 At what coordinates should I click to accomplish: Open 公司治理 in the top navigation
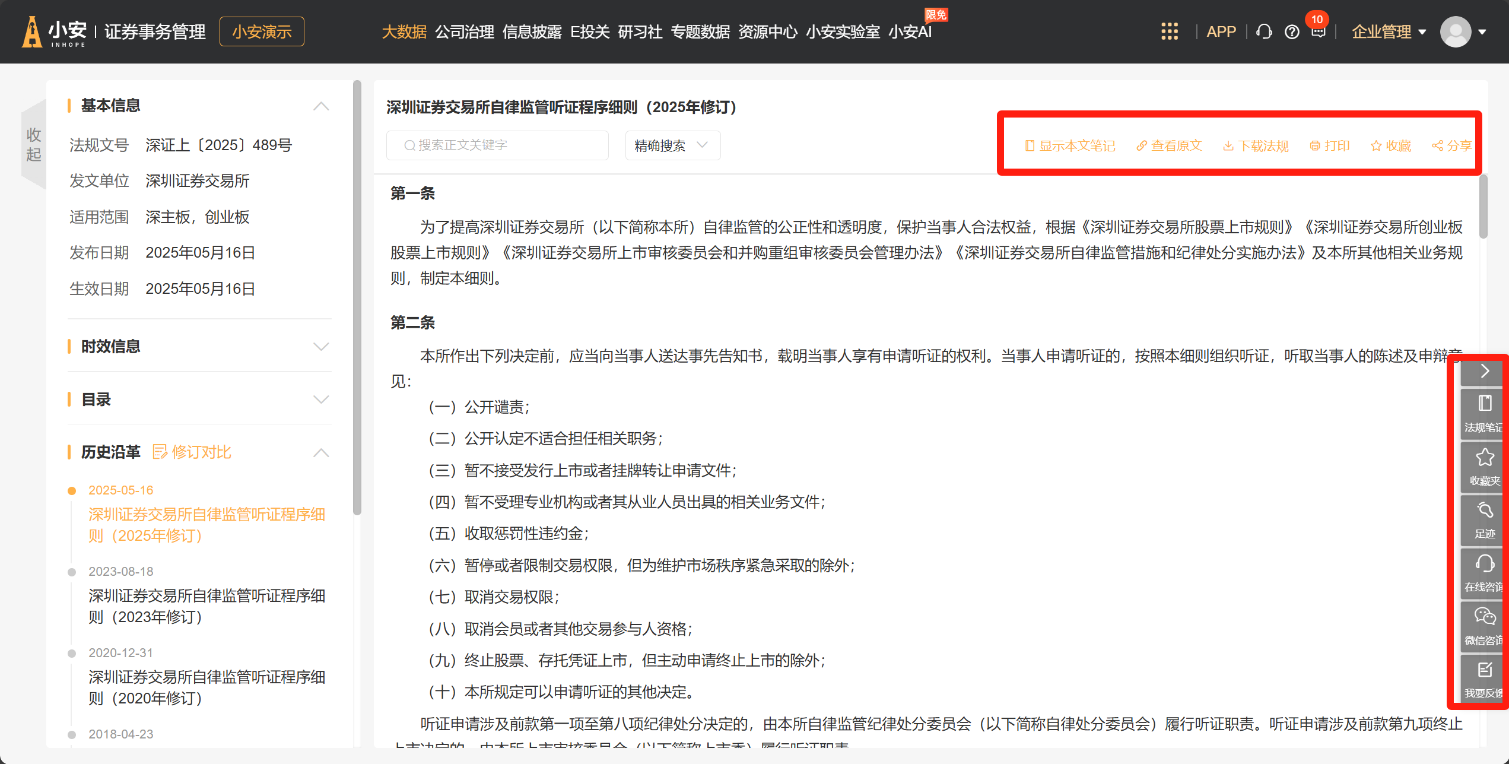(x=465, y=31)
